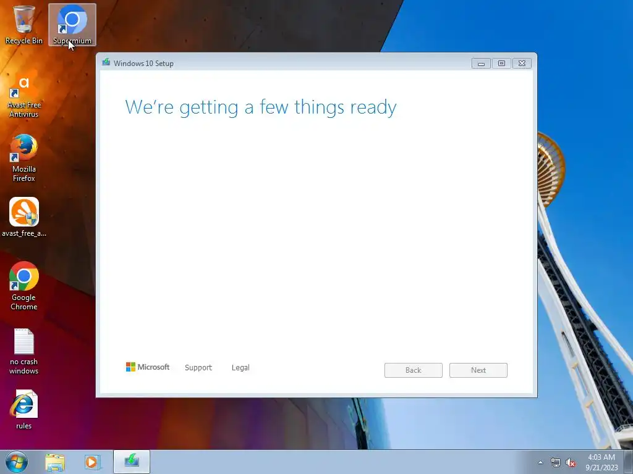633x474 pixels.
Task: Launch Windows Media Player from taskbar
Action: point(93,462)
